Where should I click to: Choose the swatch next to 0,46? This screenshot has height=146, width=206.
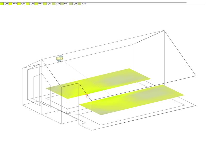pos(71,4)
